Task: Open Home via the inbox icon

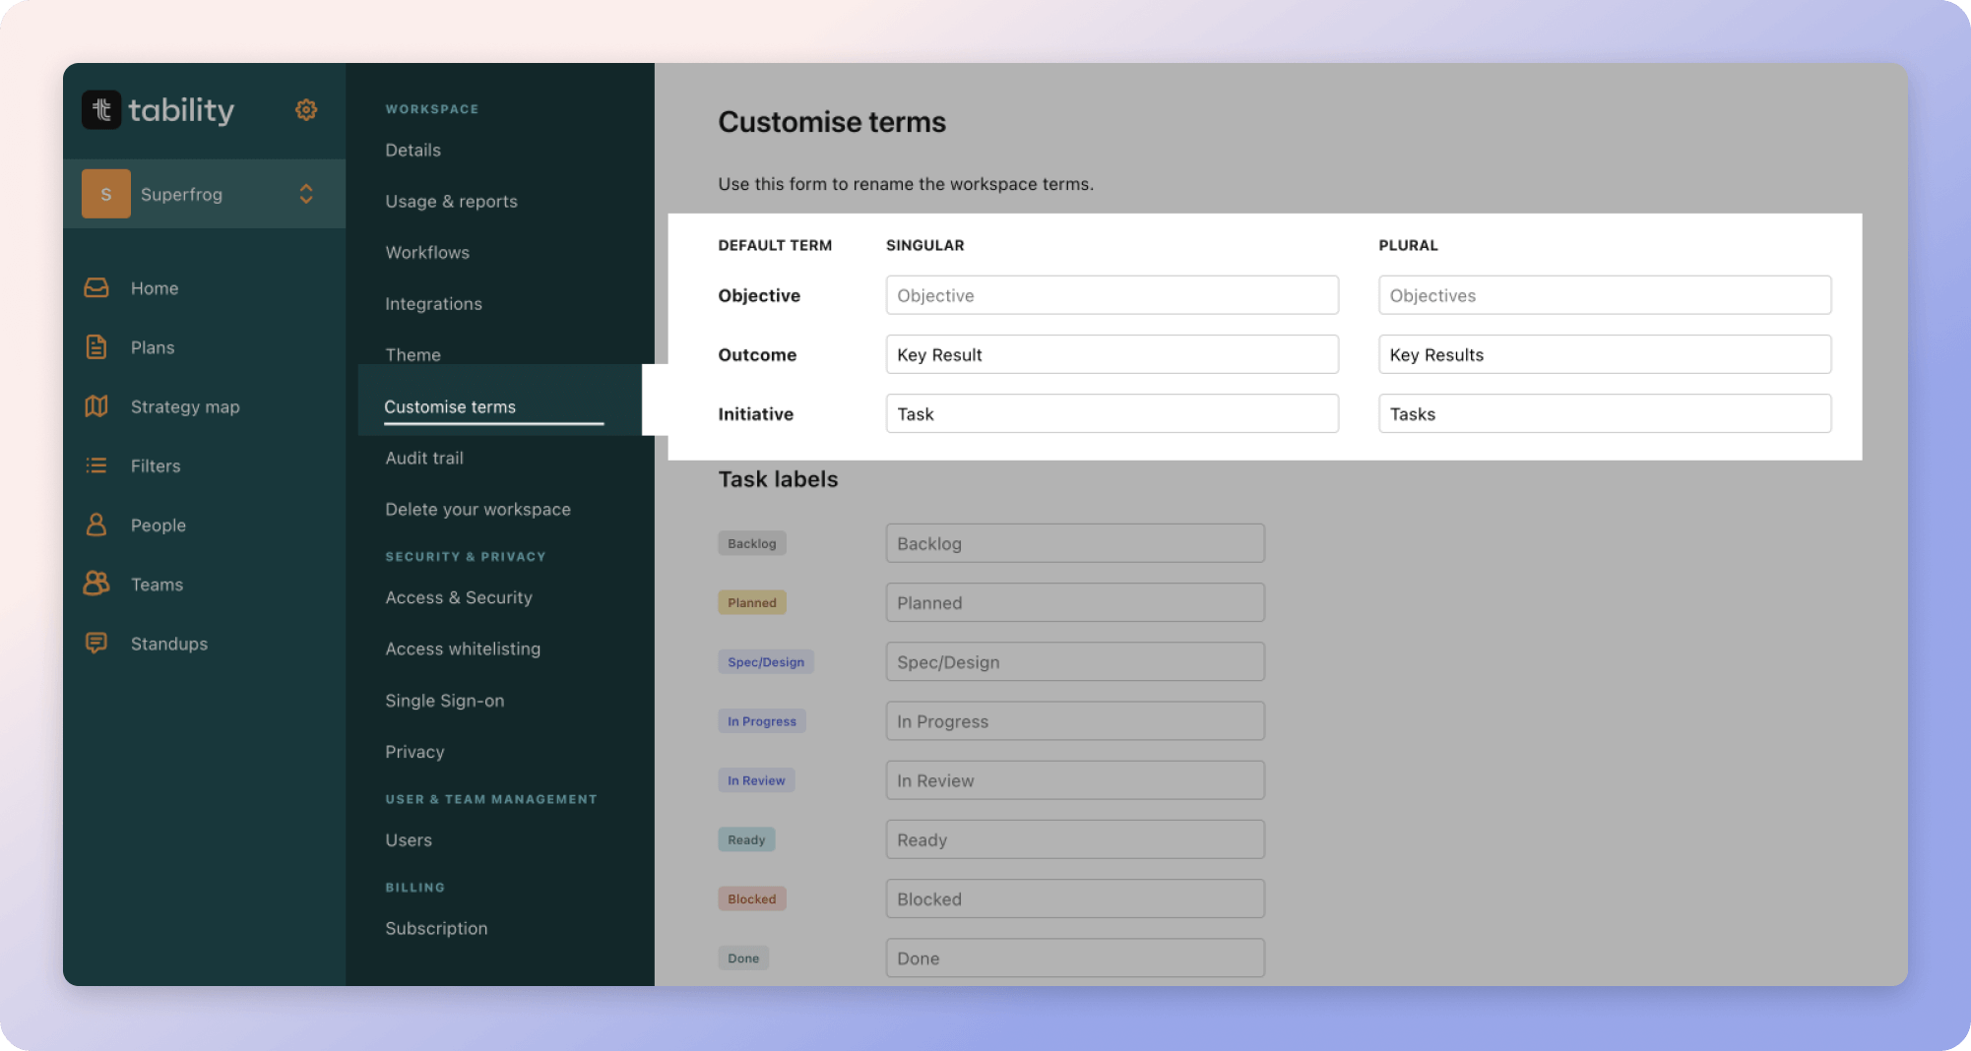Action: click(x=96, y=287)
